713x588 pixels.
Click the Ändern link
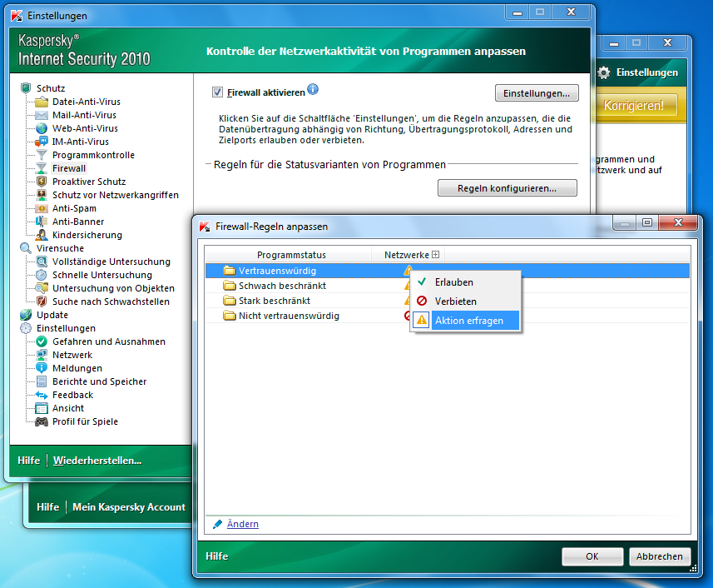click(243, 524)
